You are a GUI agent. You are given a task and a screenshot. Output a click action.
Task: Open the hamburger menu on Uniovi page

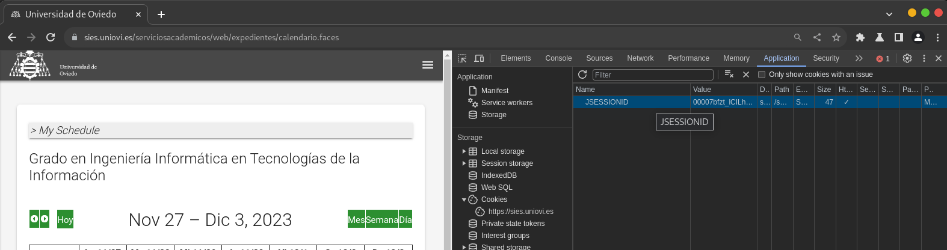[428, 65]
